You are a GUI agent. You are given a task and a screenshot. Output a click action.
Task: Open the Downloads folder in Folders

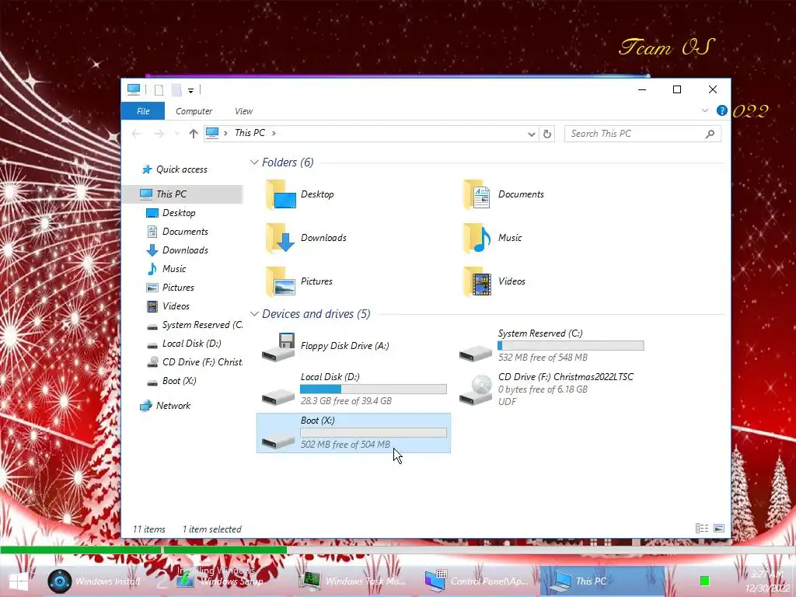pyautogui.click(x=305, y=238)
